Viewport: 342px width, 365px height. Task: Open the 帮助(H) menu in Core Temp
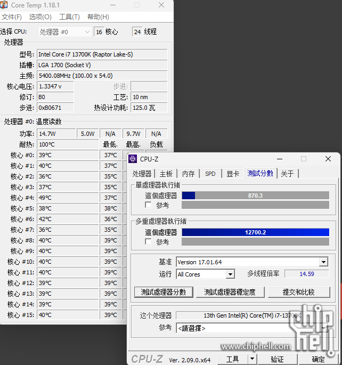point(98,17)
